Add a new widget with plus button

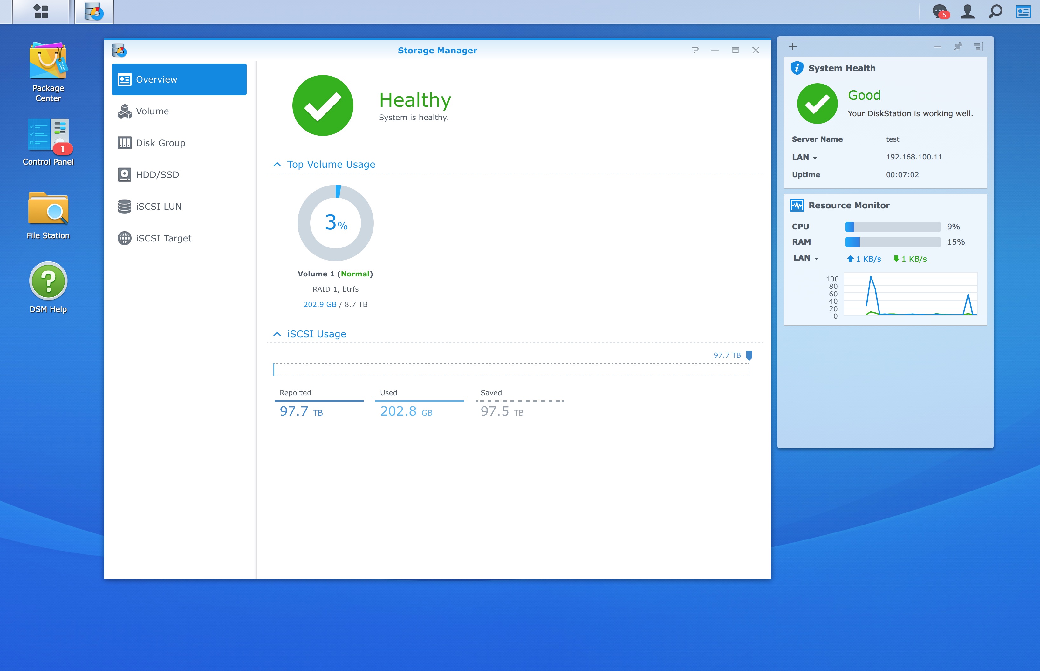point(792,46)
